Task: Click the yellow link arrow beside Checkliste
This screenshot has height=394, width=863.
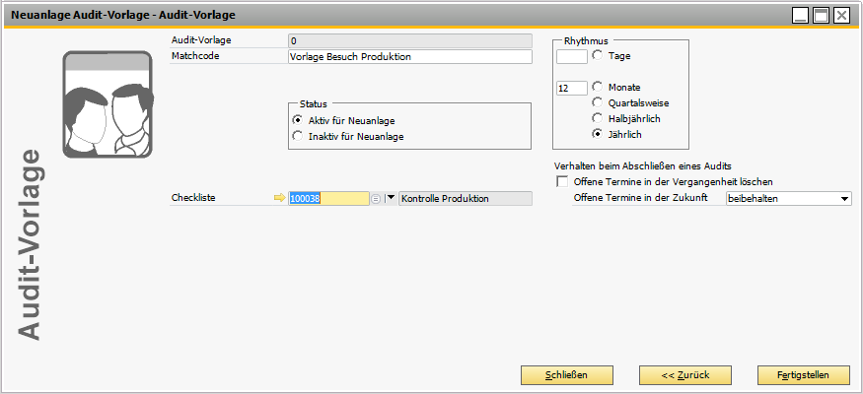Action: pos(279,198)
